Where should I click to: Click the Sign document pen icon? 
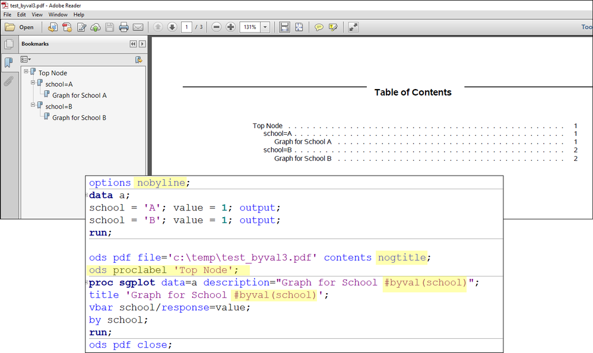(81, 27)
